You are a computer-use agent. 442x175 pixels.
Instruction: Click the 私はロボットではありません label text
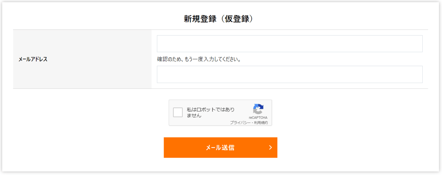coord(211,113)
